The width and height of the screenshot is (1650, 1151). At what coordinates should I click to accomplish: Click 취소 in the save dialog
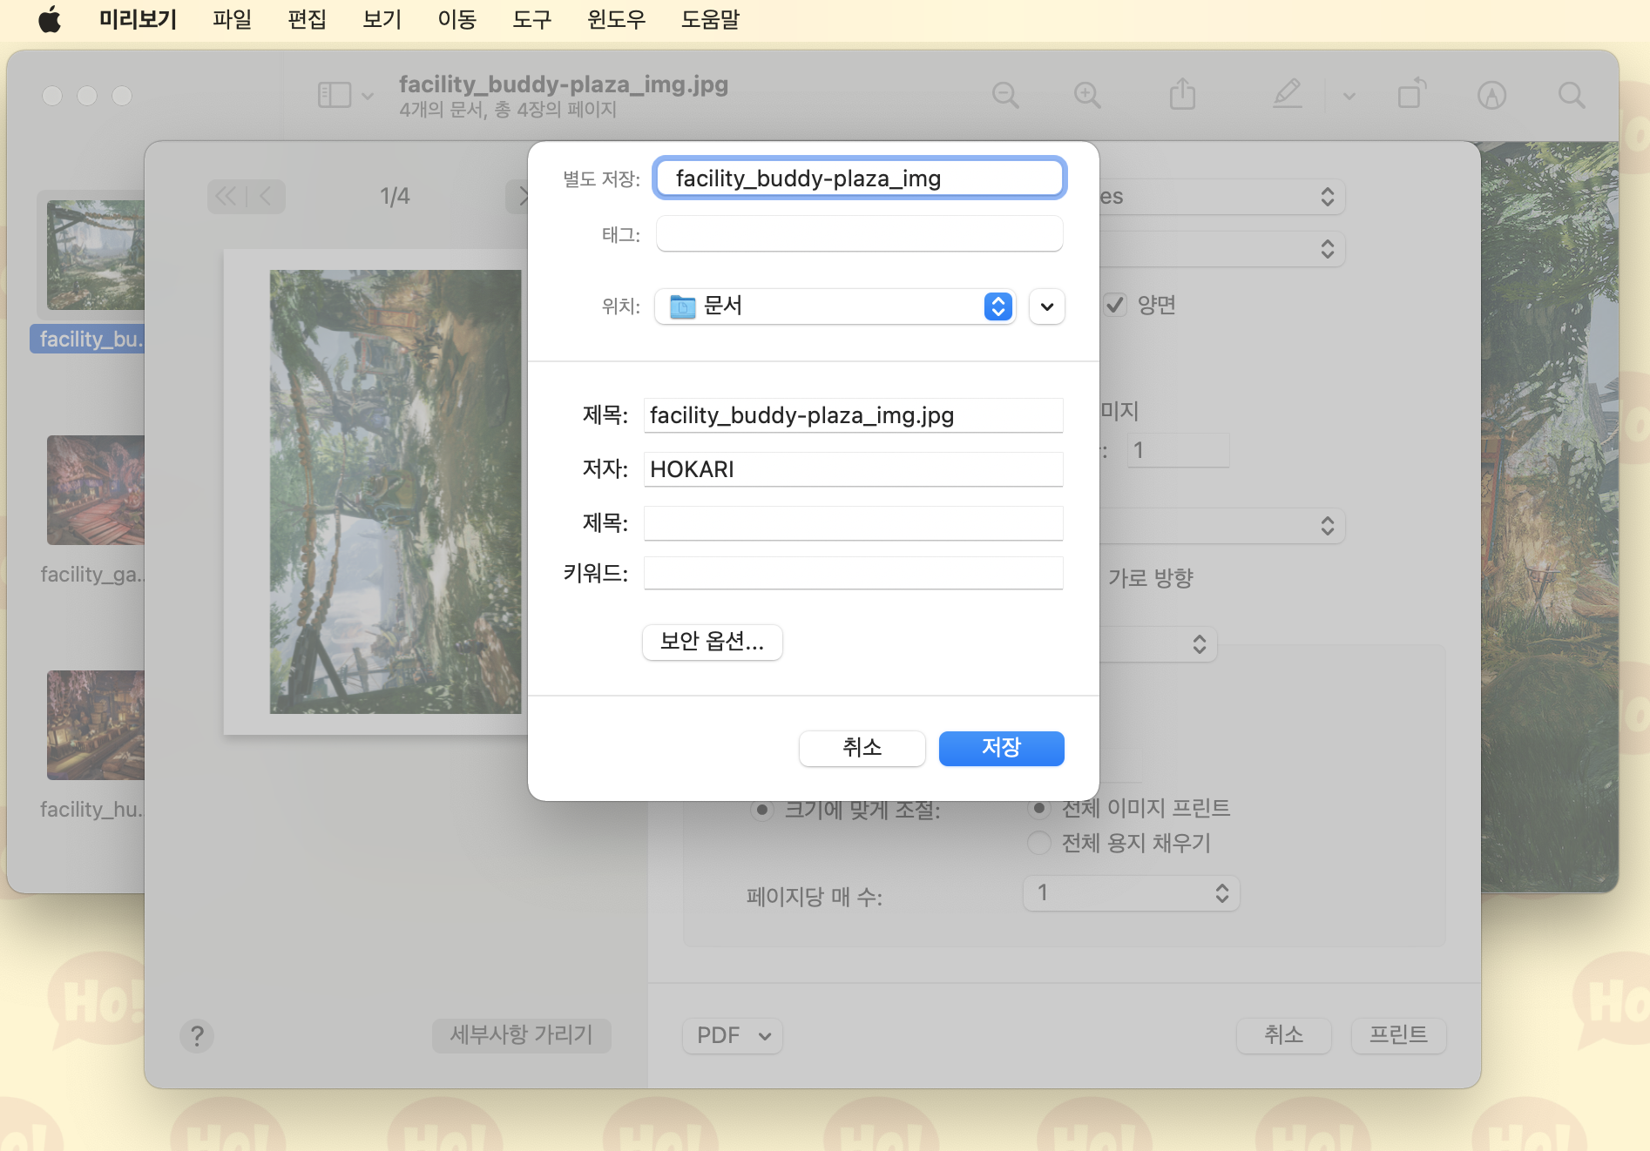(862, 748)
